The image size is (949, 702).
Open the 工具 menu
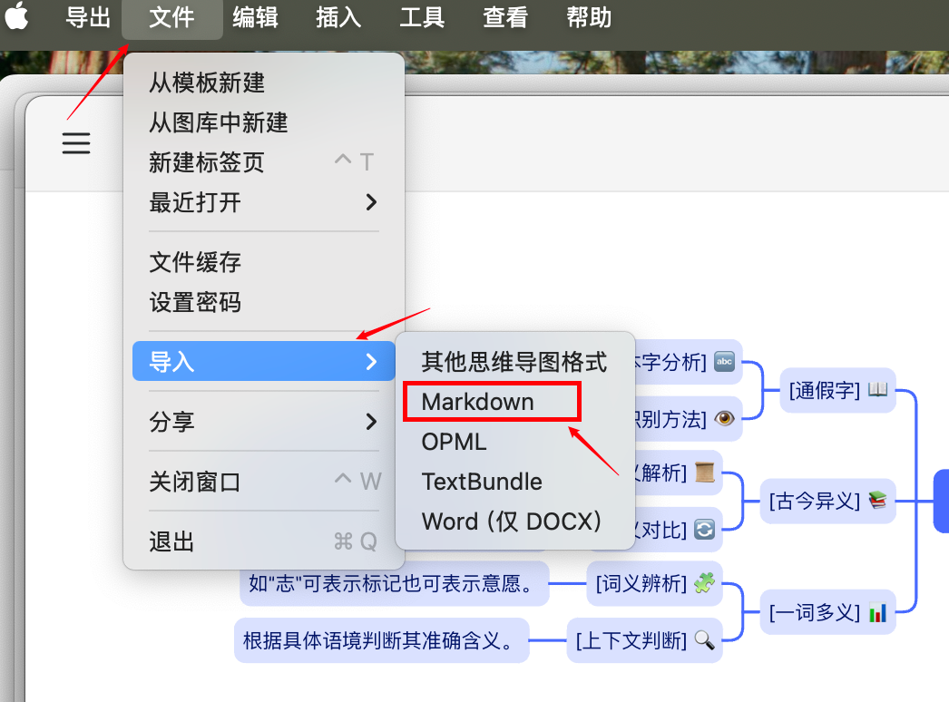click(x=422, y=17)
